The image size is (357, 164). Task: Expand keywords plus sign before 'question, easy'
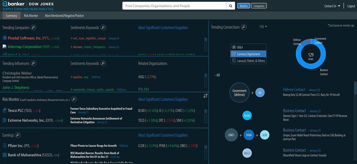click(72, 77)
